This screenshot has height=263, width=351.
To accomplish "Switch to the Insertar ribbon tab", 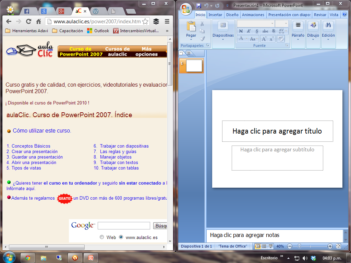I will click(x=215, y=15).
